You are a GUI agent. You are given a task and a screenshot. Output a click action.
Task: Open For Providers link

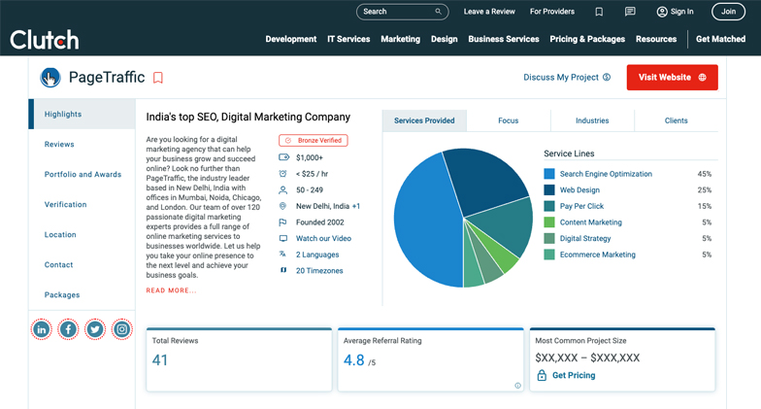tap(551, 12)
